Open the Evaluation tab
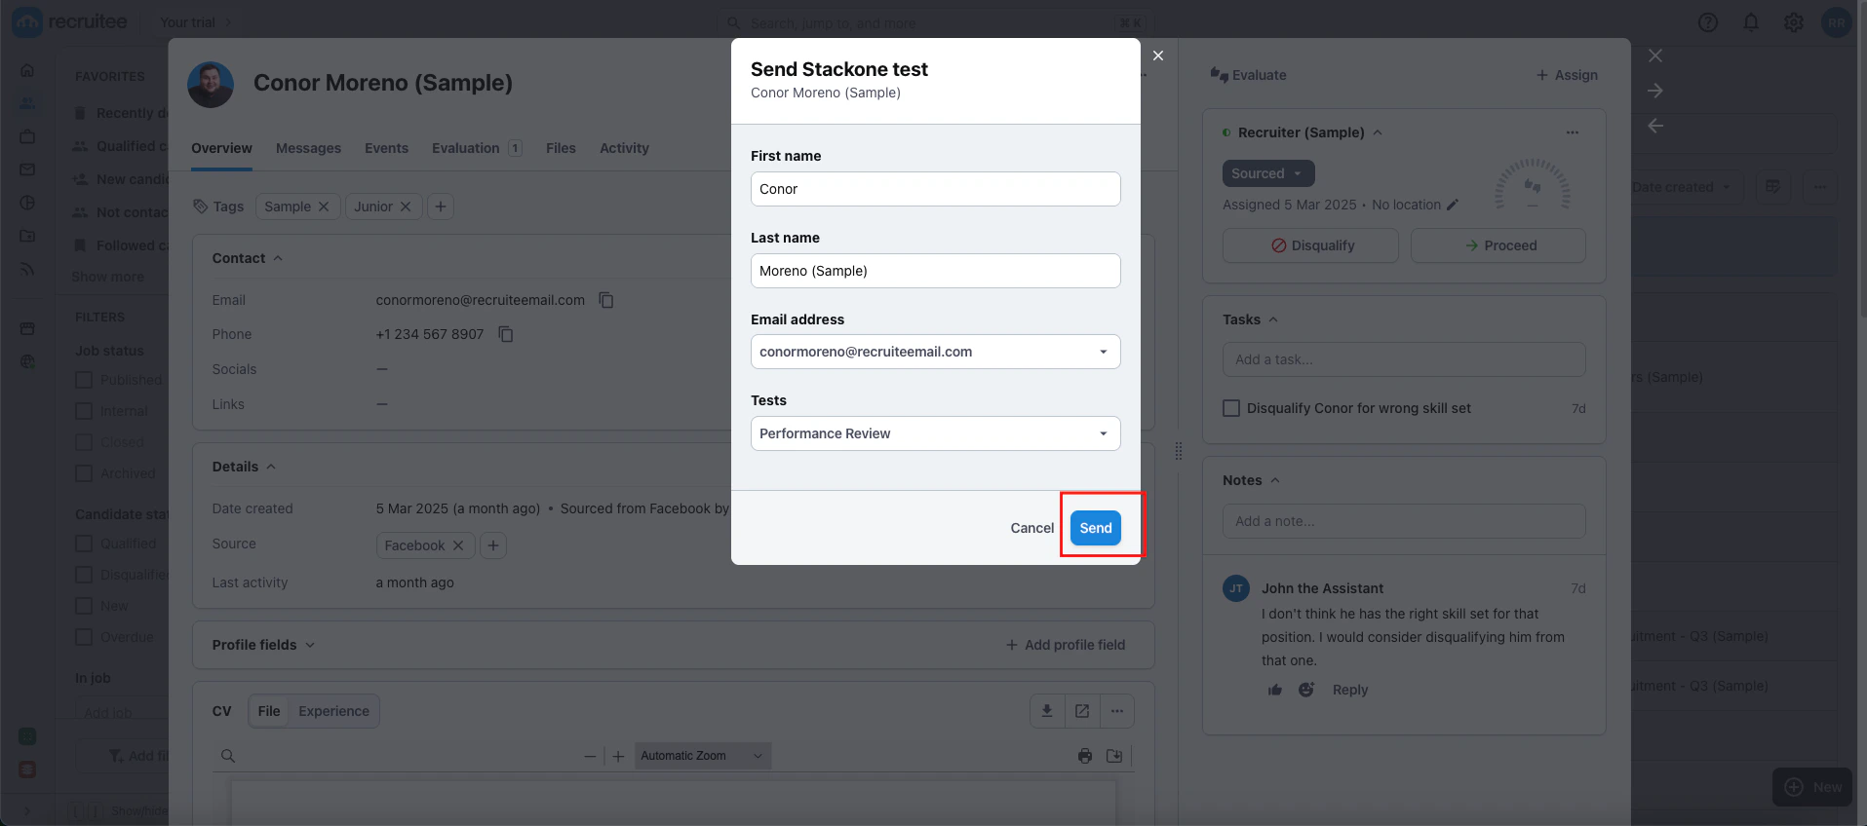Viewport: 1867px width, 826px height. [x=477, y=148]
